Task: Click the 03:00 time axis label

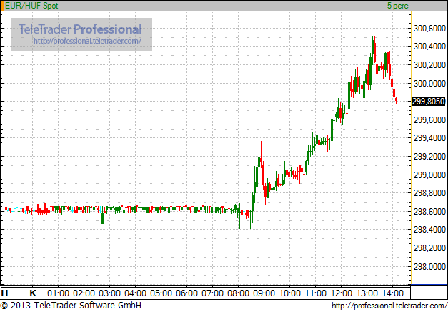Action: click(110, 293)
